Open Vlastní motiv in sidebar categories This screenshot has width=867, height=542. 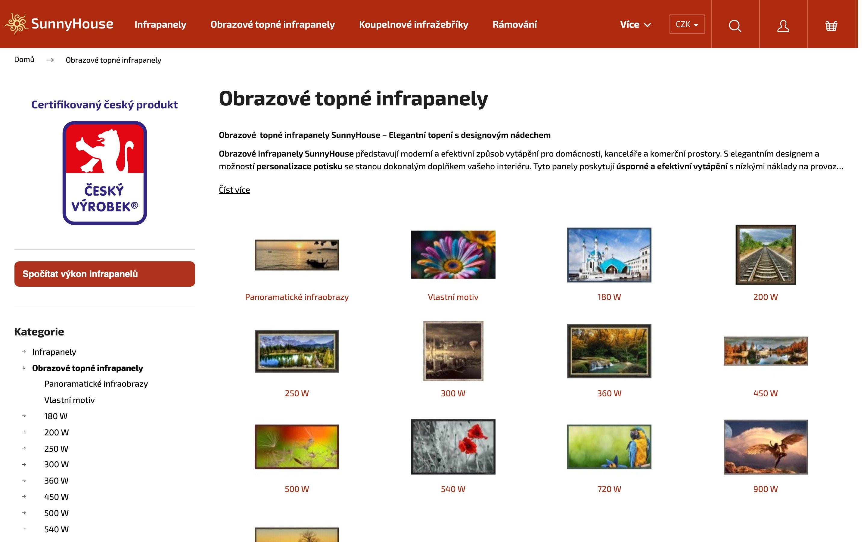70,400
